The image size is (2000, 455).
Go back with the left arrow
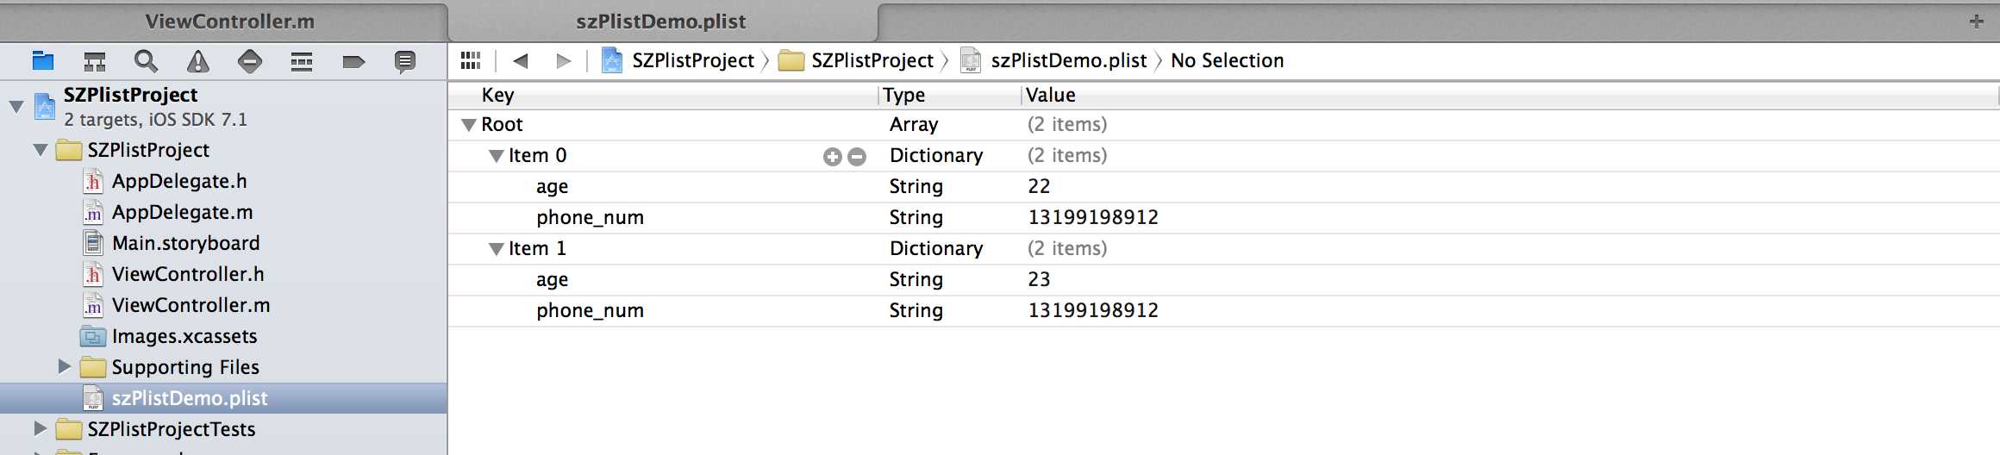(x=520, y=60)
